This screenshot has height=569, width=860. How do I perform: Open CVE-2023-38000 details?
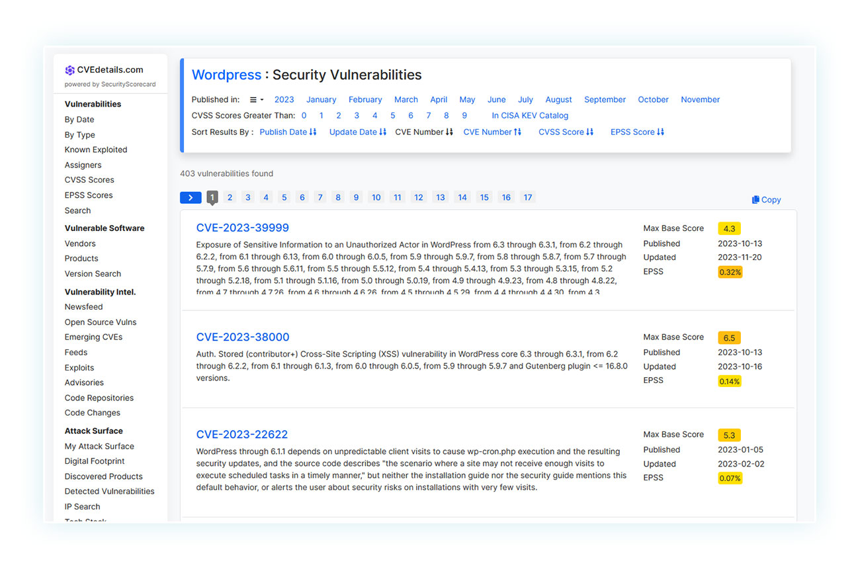[242, 337]
